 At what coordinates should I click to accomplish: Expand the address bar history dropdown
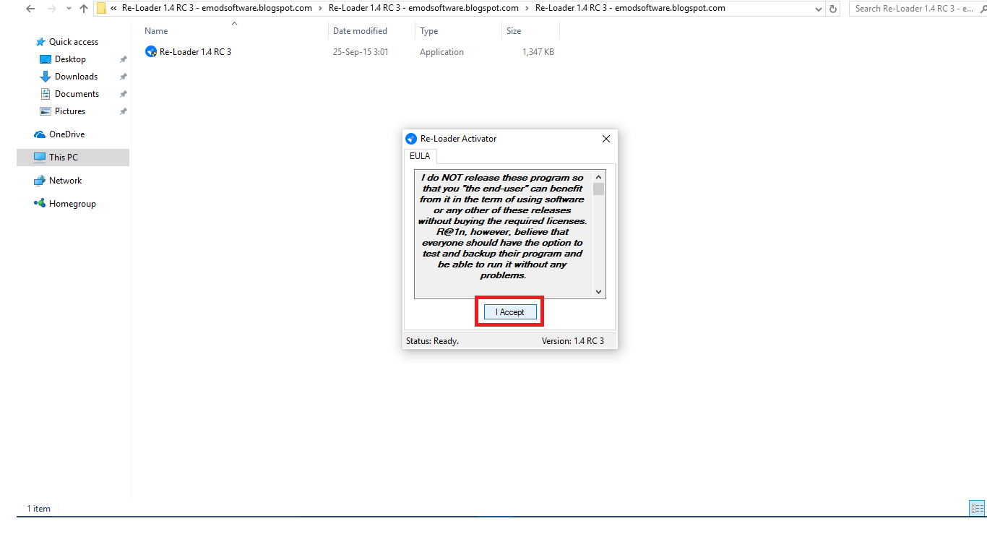point(818,9)
